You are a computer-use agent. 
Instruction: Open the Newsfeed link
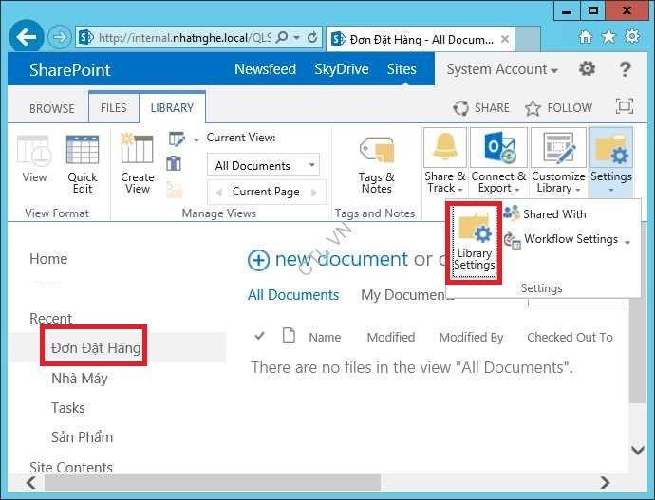tap(265, 69)
